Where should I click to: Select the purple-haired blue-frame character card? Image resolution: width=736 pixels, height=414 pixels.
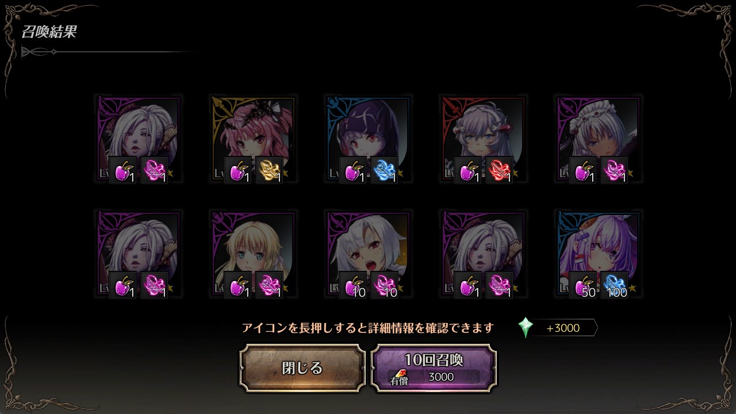[x=598, y=254]
